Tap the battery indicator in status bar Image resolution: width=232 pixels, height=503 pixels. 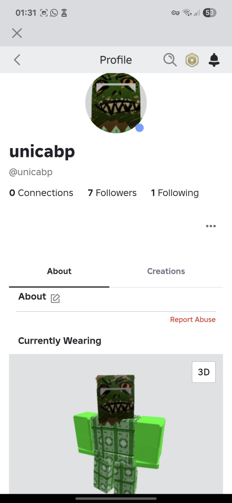tap(210, 13)
